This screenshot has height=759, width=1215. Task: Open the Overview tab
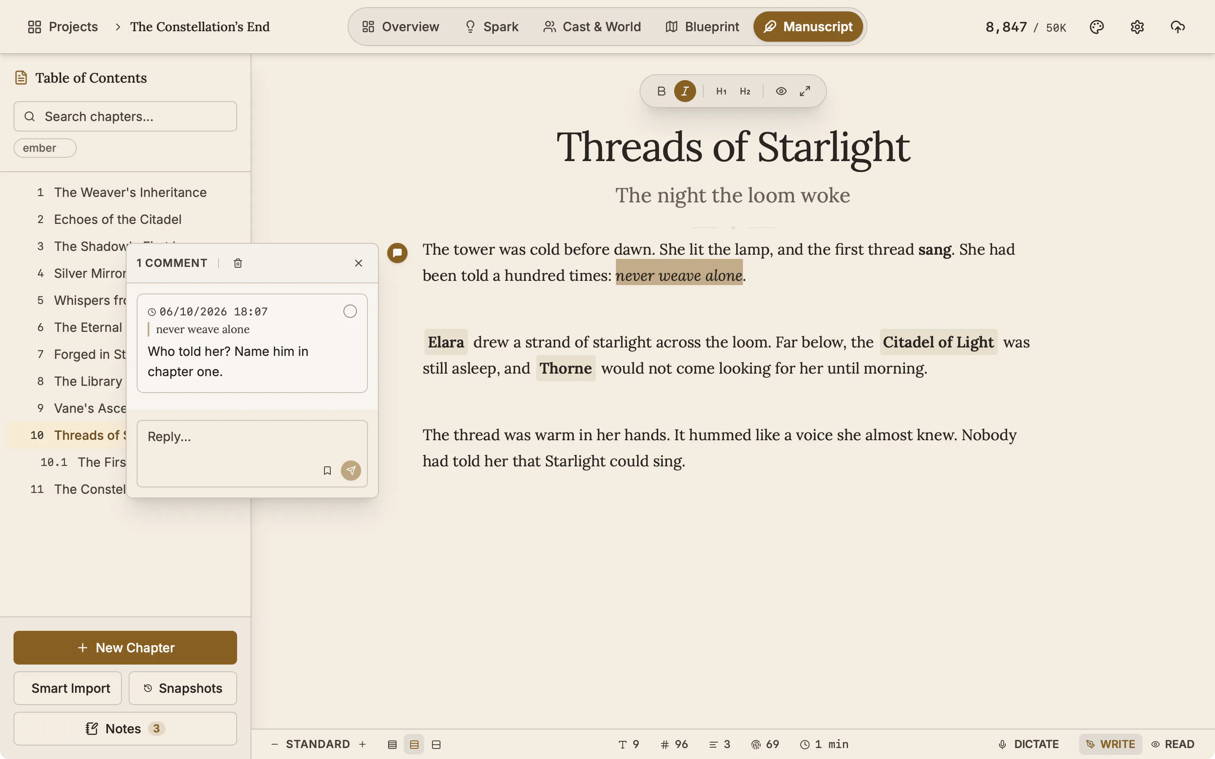[x=401, y=27]
